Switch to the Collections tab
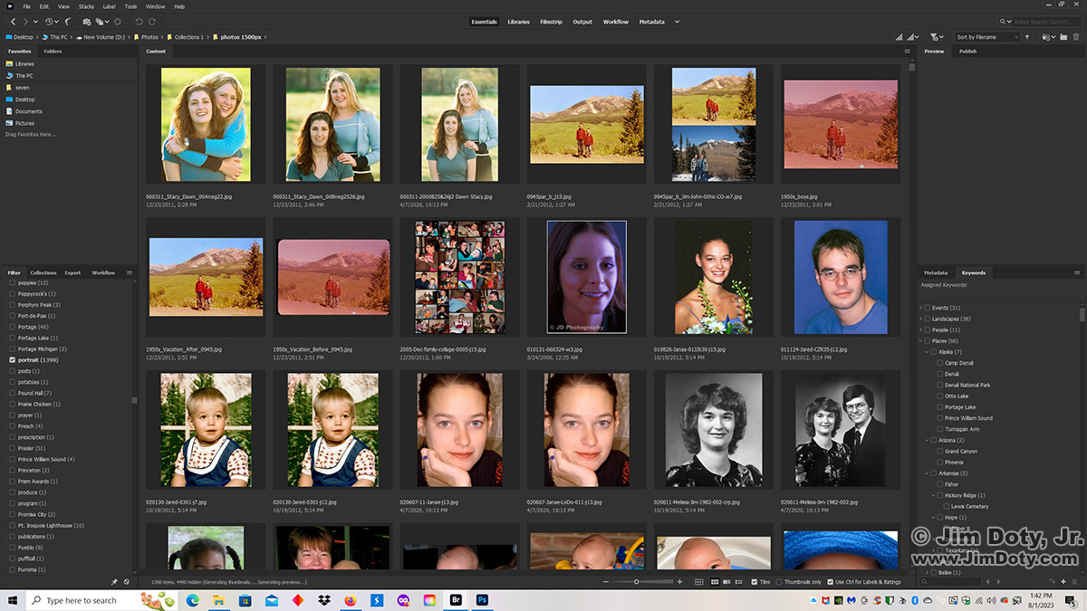 43,272
